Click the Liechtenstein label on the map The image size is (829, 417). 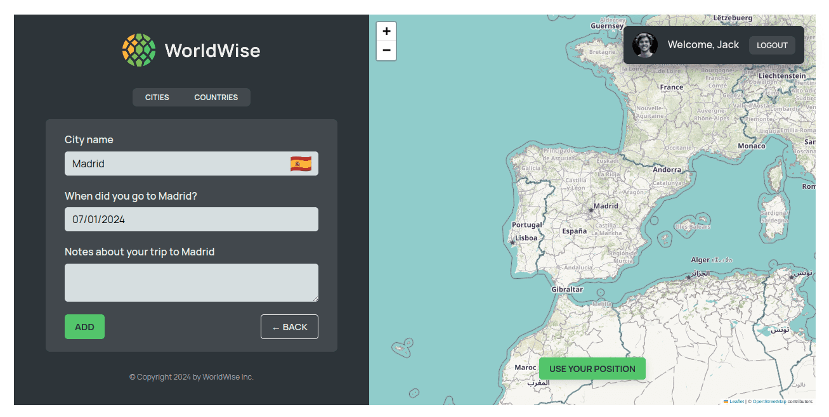click(782, 76)
